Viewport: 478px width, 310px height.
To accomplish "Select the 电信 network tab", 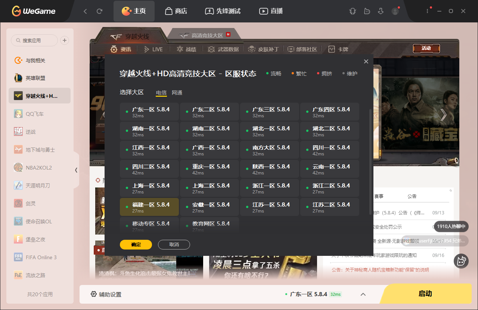I will click(x=161, y=93).
